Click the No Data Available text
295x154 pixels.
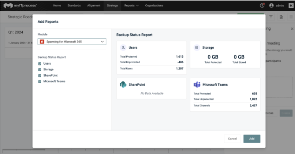tap(152, 93)
